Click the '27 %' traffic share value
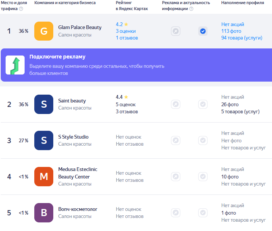This screenshot has width=272, height=231. pos(23,140)
